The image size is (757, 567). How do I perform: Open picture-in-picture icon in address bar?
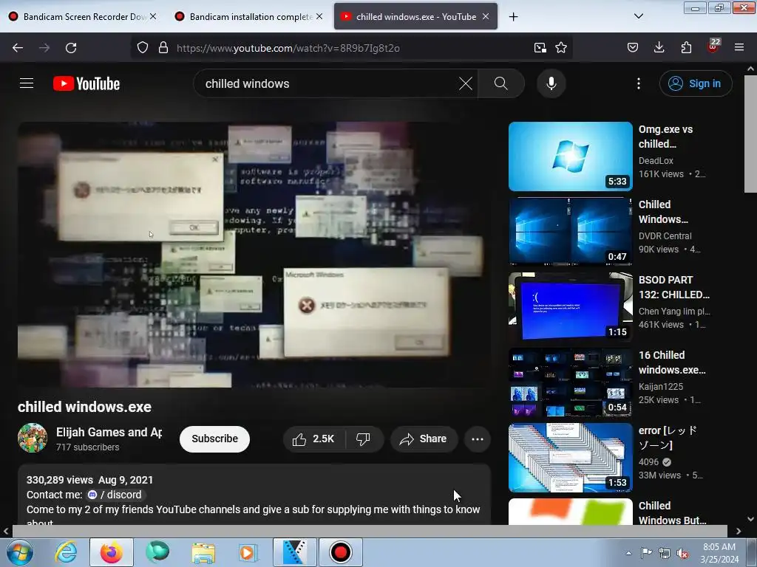coord(540,48)
